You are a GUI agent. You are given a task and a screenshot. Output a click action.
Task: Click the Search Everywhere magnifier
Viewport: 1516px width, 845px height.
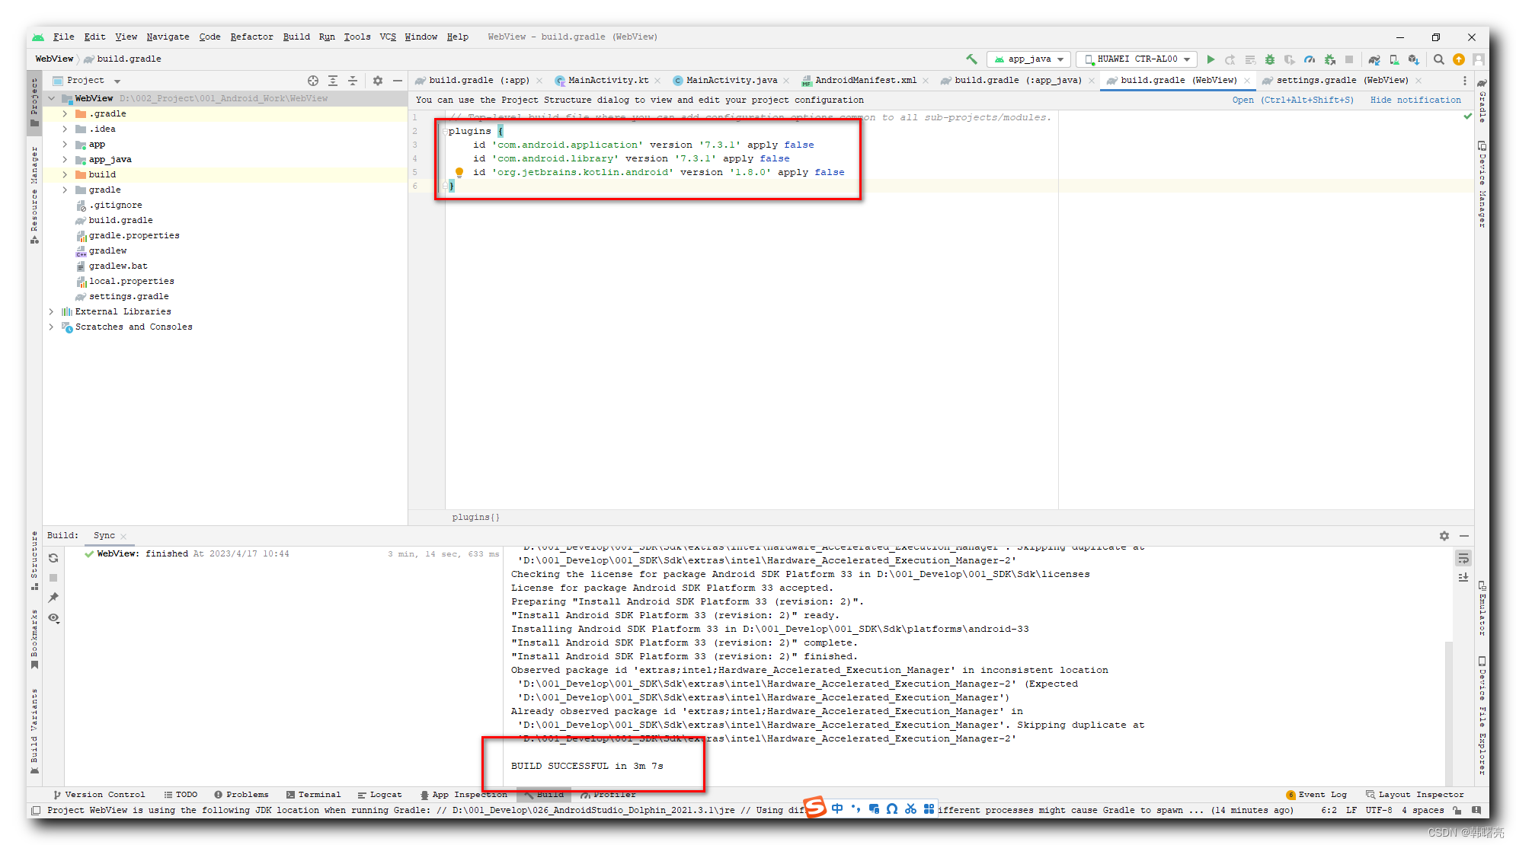click(1438, 59)
